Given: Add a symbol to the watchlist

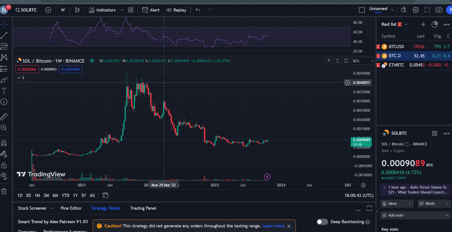Looking at the screenshot, I should pyautogui.click(x=423, y=24).
